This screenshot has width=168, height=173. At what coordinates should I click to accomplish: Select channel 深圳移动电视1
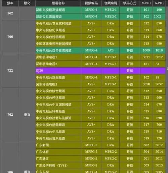pyautogui.click(x=58, y=57)
